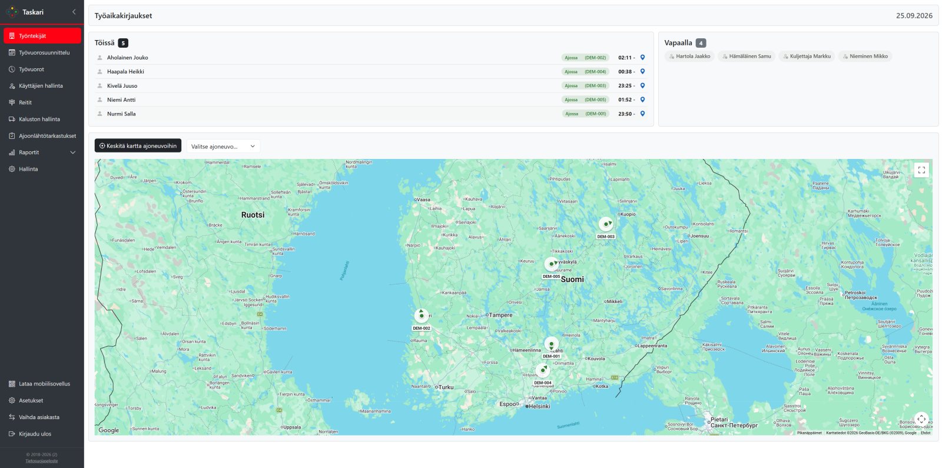
Task: Click the Ajoonlähtötarkastukset clipboard icon
Action: click(x=12, y=136)
